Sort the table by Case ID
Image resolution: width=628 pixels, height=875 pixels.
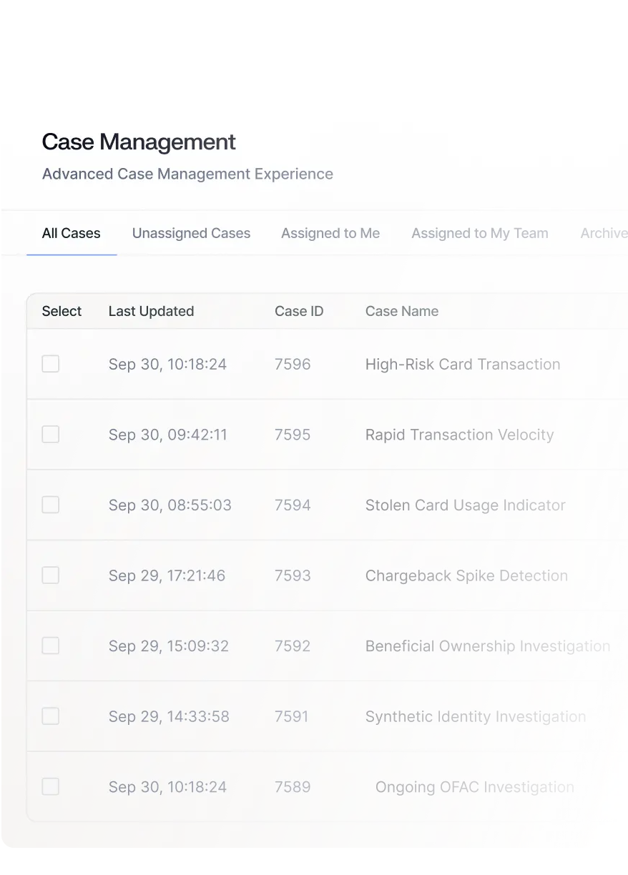[299, 311]
